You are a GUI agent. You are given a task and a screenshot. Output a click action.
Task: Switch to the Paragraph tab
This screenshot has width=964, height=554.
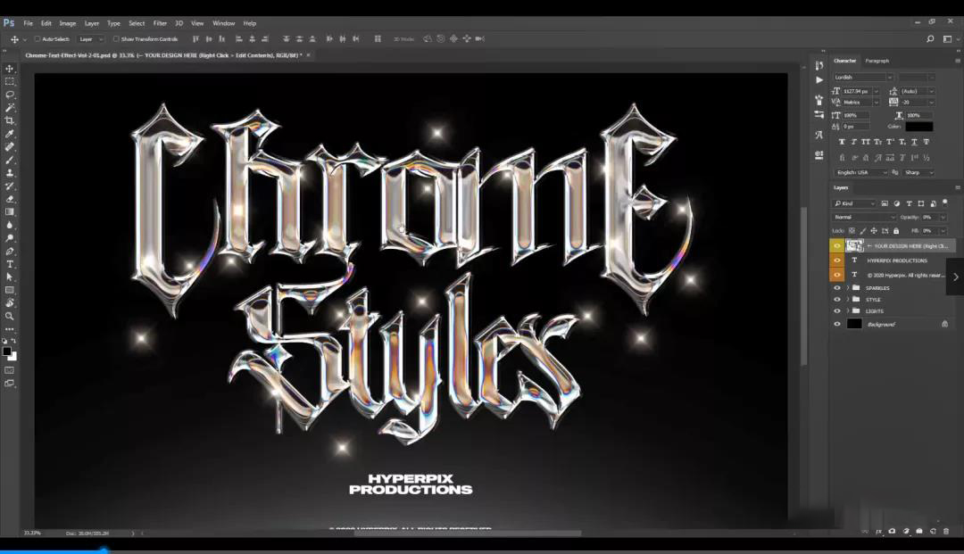[x=877, y=61]
